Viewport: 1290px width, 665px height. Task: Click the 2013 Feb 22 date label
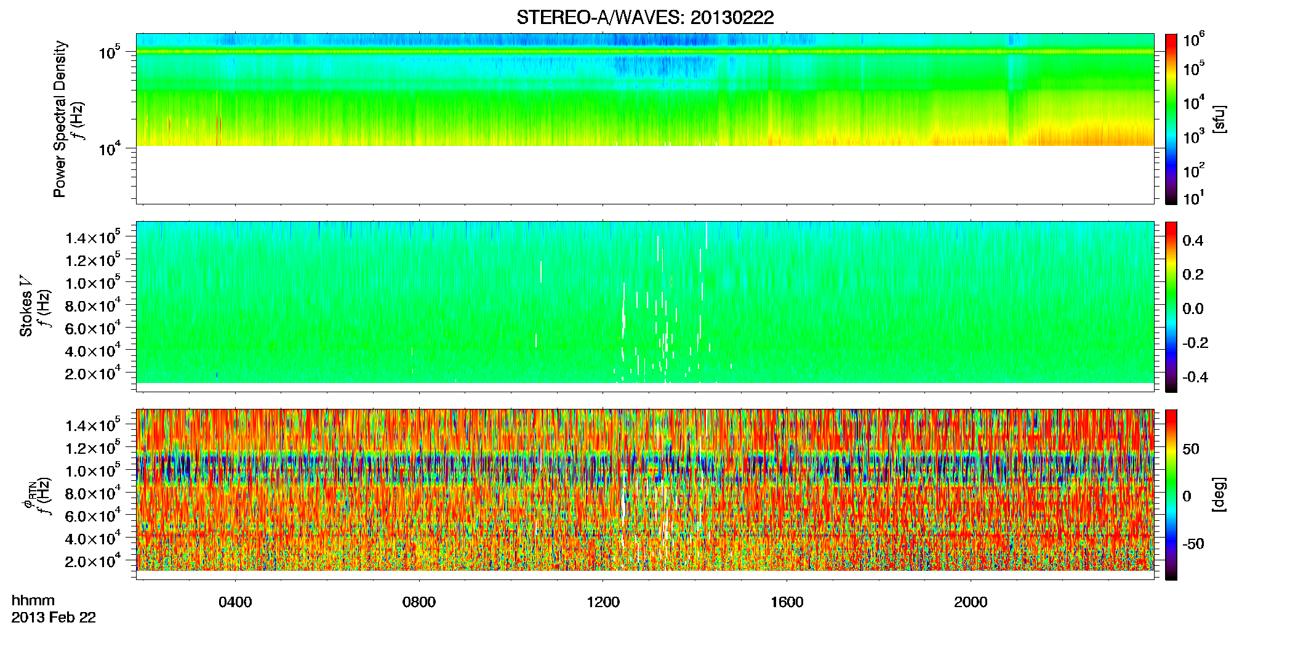click(x=54, y=618)
